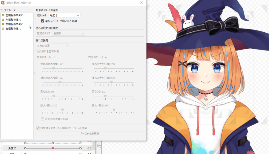
Task: Toggle the 揺れを左右反転 checkbox
Action: point(39,51)
